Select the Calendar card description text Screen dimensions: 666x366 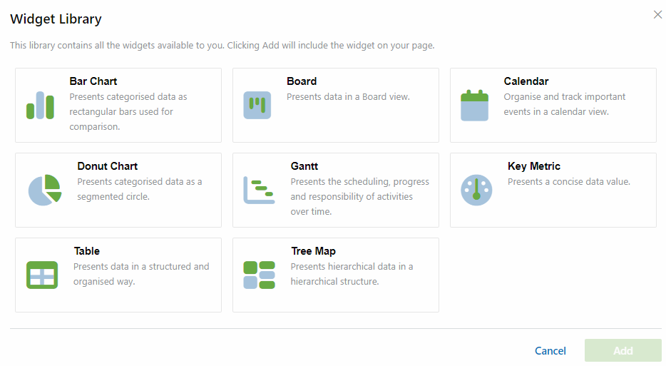(x=565, y=104)
